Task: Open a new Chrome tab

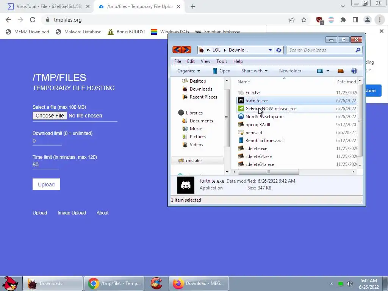Action: pyautogui.click(x=193, y=6)
